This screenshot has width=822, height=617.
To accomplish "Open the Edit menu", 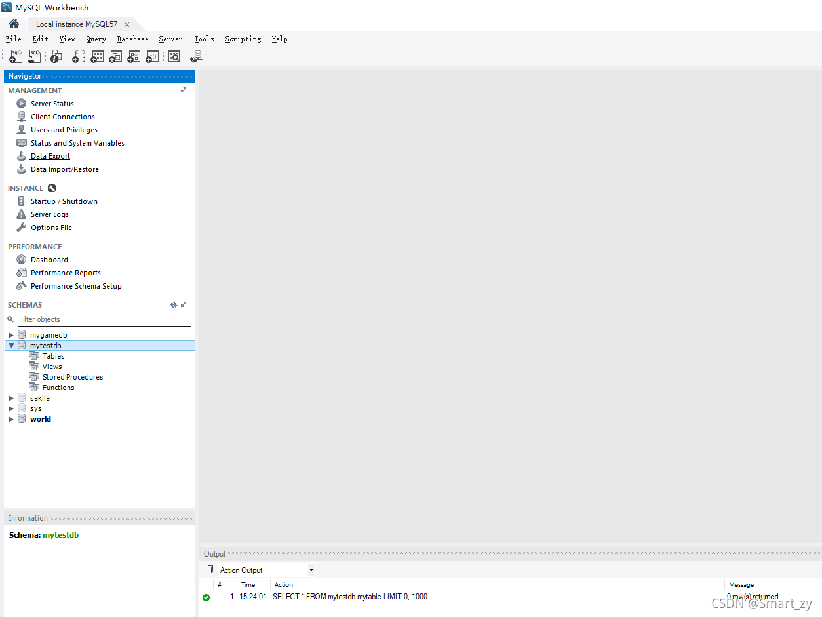I will tap(41, 39).
